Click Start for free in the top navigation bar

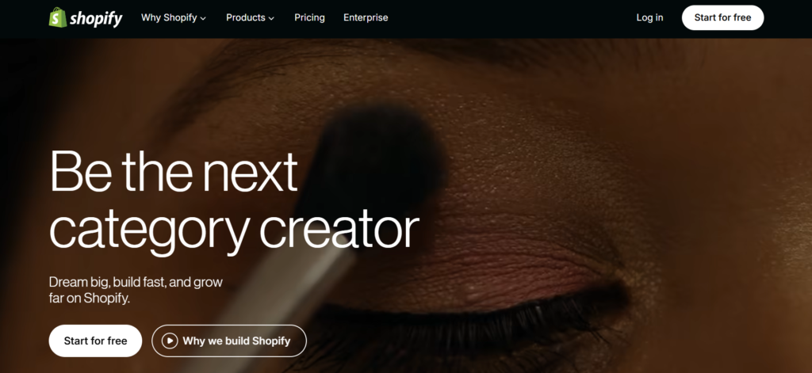click(x=722, y=17)
